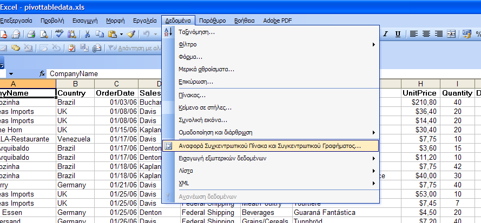
Task: Choose Ταξινόμηση… from the Data menu
Action: point(271,32)
